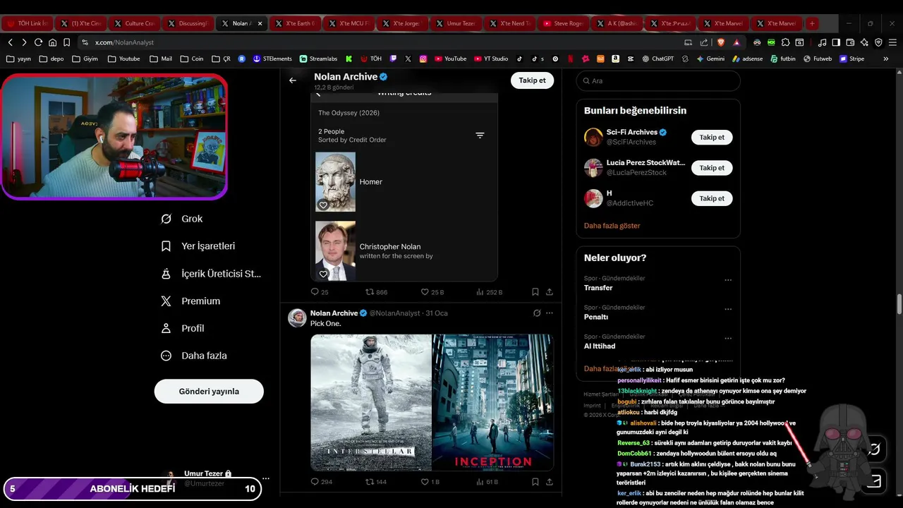Screen dimensions: 903x508
Task: Open a new browser tab
Action: point(812,23)
